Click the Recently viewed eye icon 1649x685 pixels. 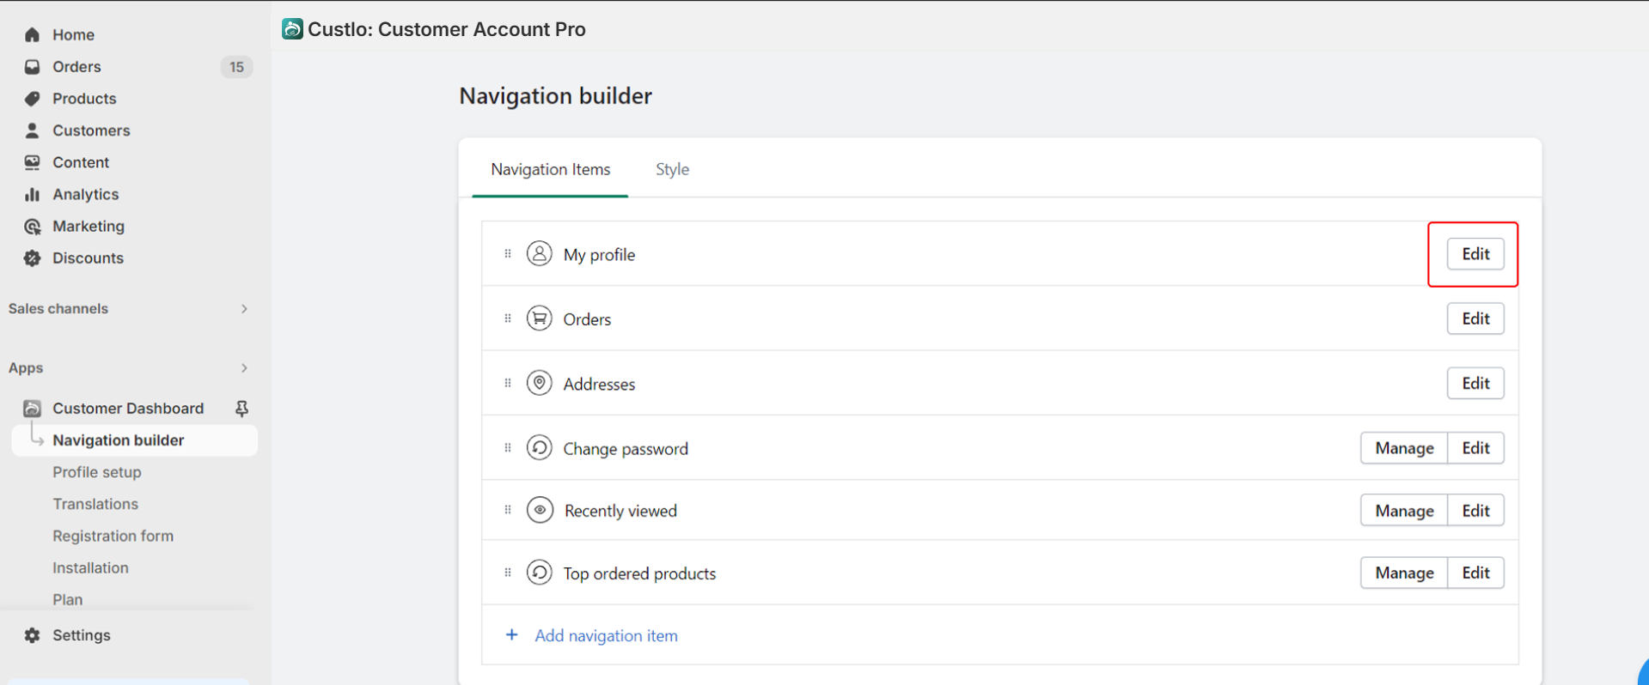click(540, 510)
